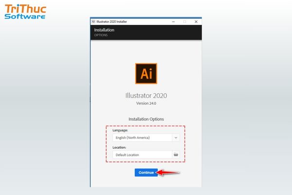Click the installer title bar app icon
Viewport: 292px width, 195px height.
93,21
